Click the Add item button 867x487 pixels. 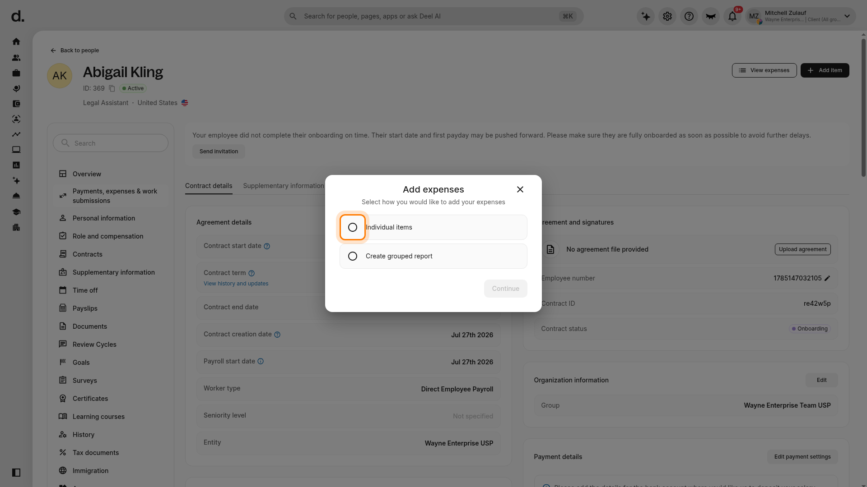[x=825, y=70]
